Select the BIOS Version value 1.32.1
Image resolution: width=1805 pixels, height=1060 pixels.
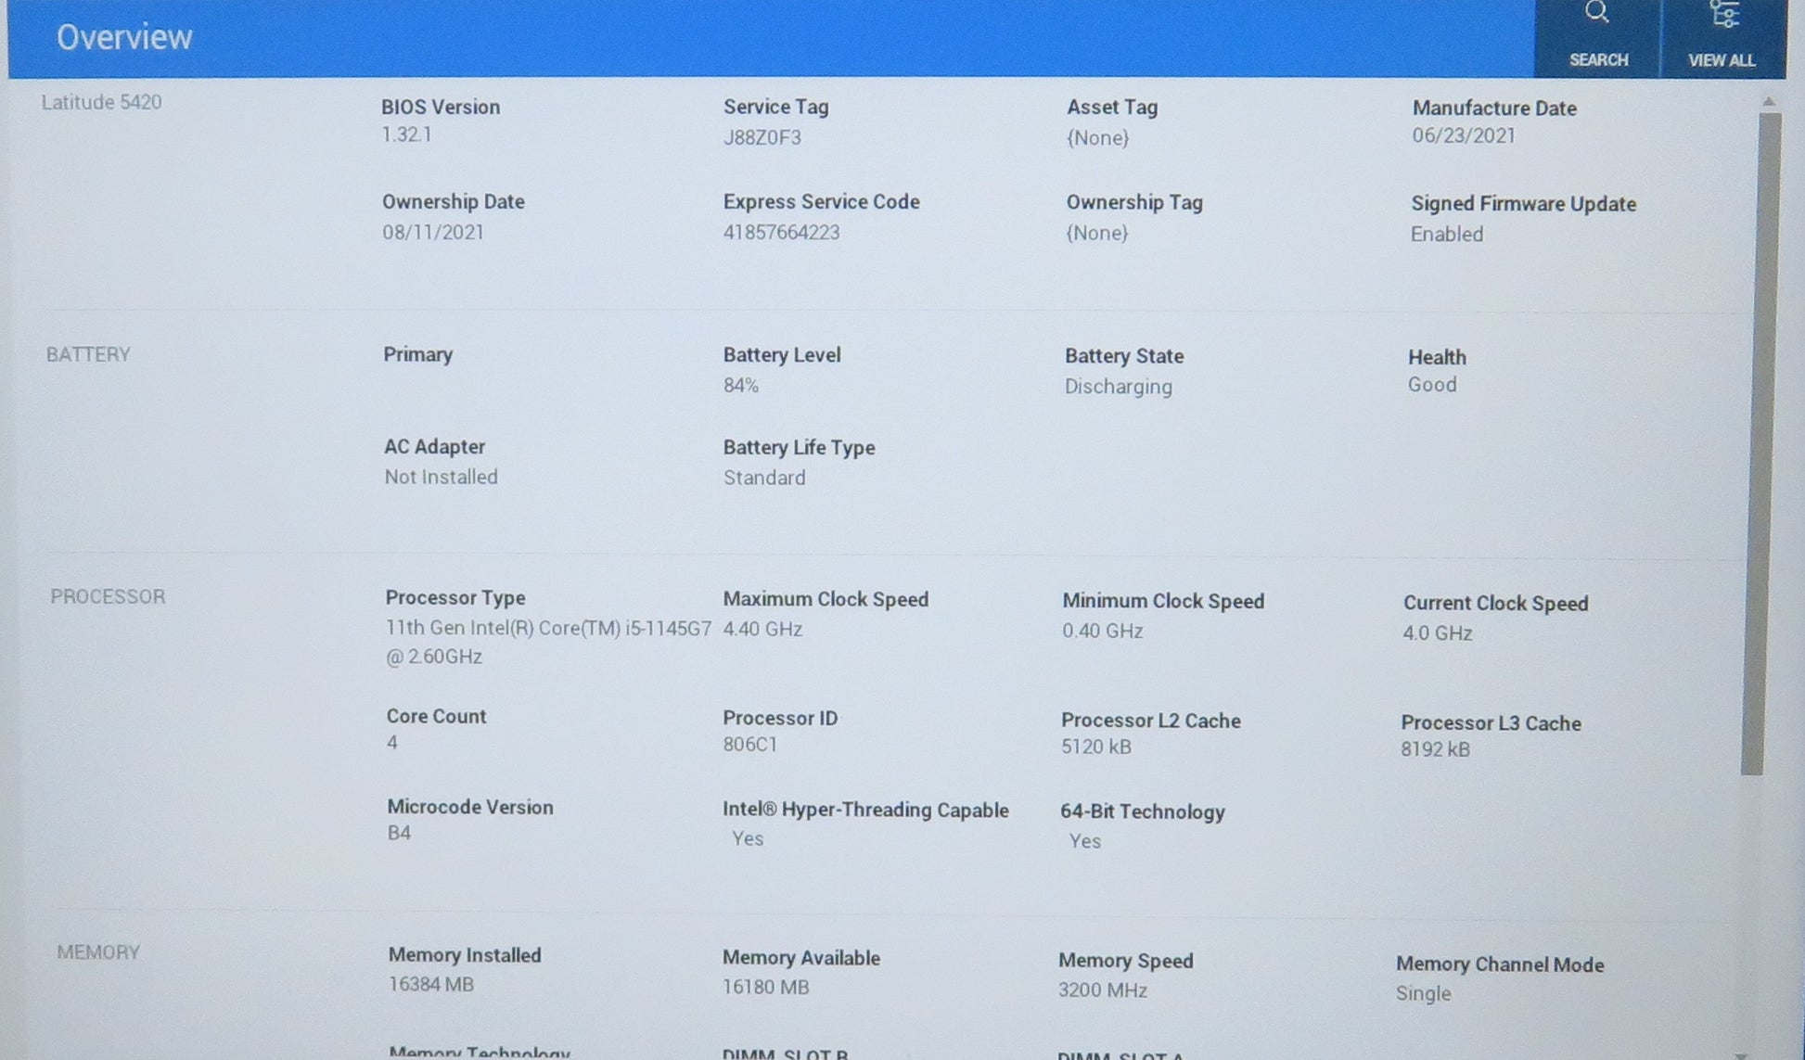coord(406,134)
